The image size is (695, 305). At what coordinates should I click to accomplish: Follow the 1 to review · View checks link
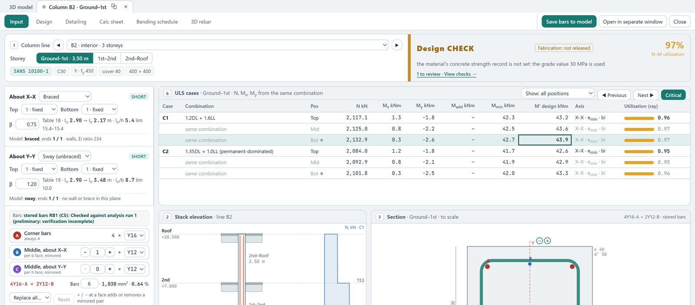click(x=447, y=74)
